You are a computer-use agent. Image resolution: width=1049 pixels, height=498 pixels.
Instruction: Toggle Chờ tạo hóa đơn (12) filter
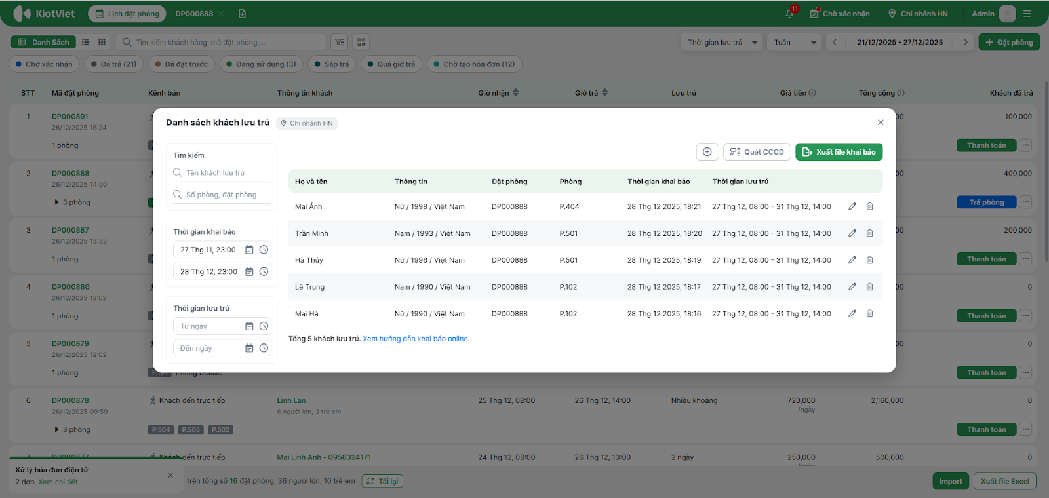point(474,64)
